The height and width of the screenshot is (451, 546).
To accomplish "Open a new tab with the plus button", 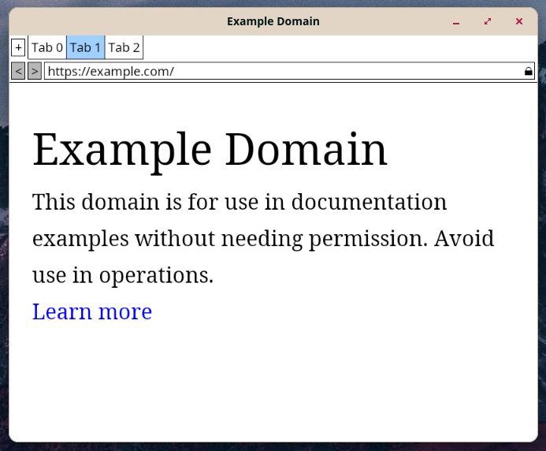I will click(18, 47).
